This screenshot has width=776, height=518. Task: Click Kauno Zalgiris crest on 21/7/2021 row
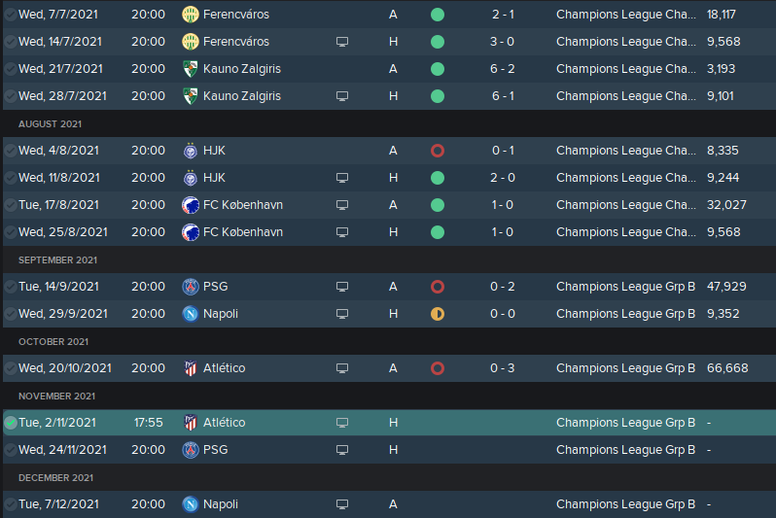tap(190, 69)
